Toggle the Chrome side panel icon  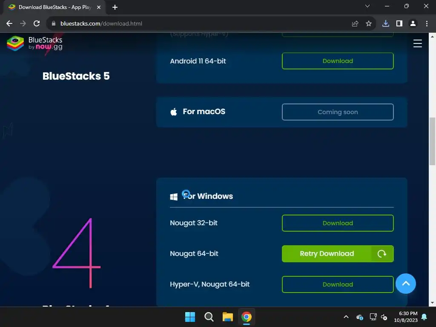point(399,24)
